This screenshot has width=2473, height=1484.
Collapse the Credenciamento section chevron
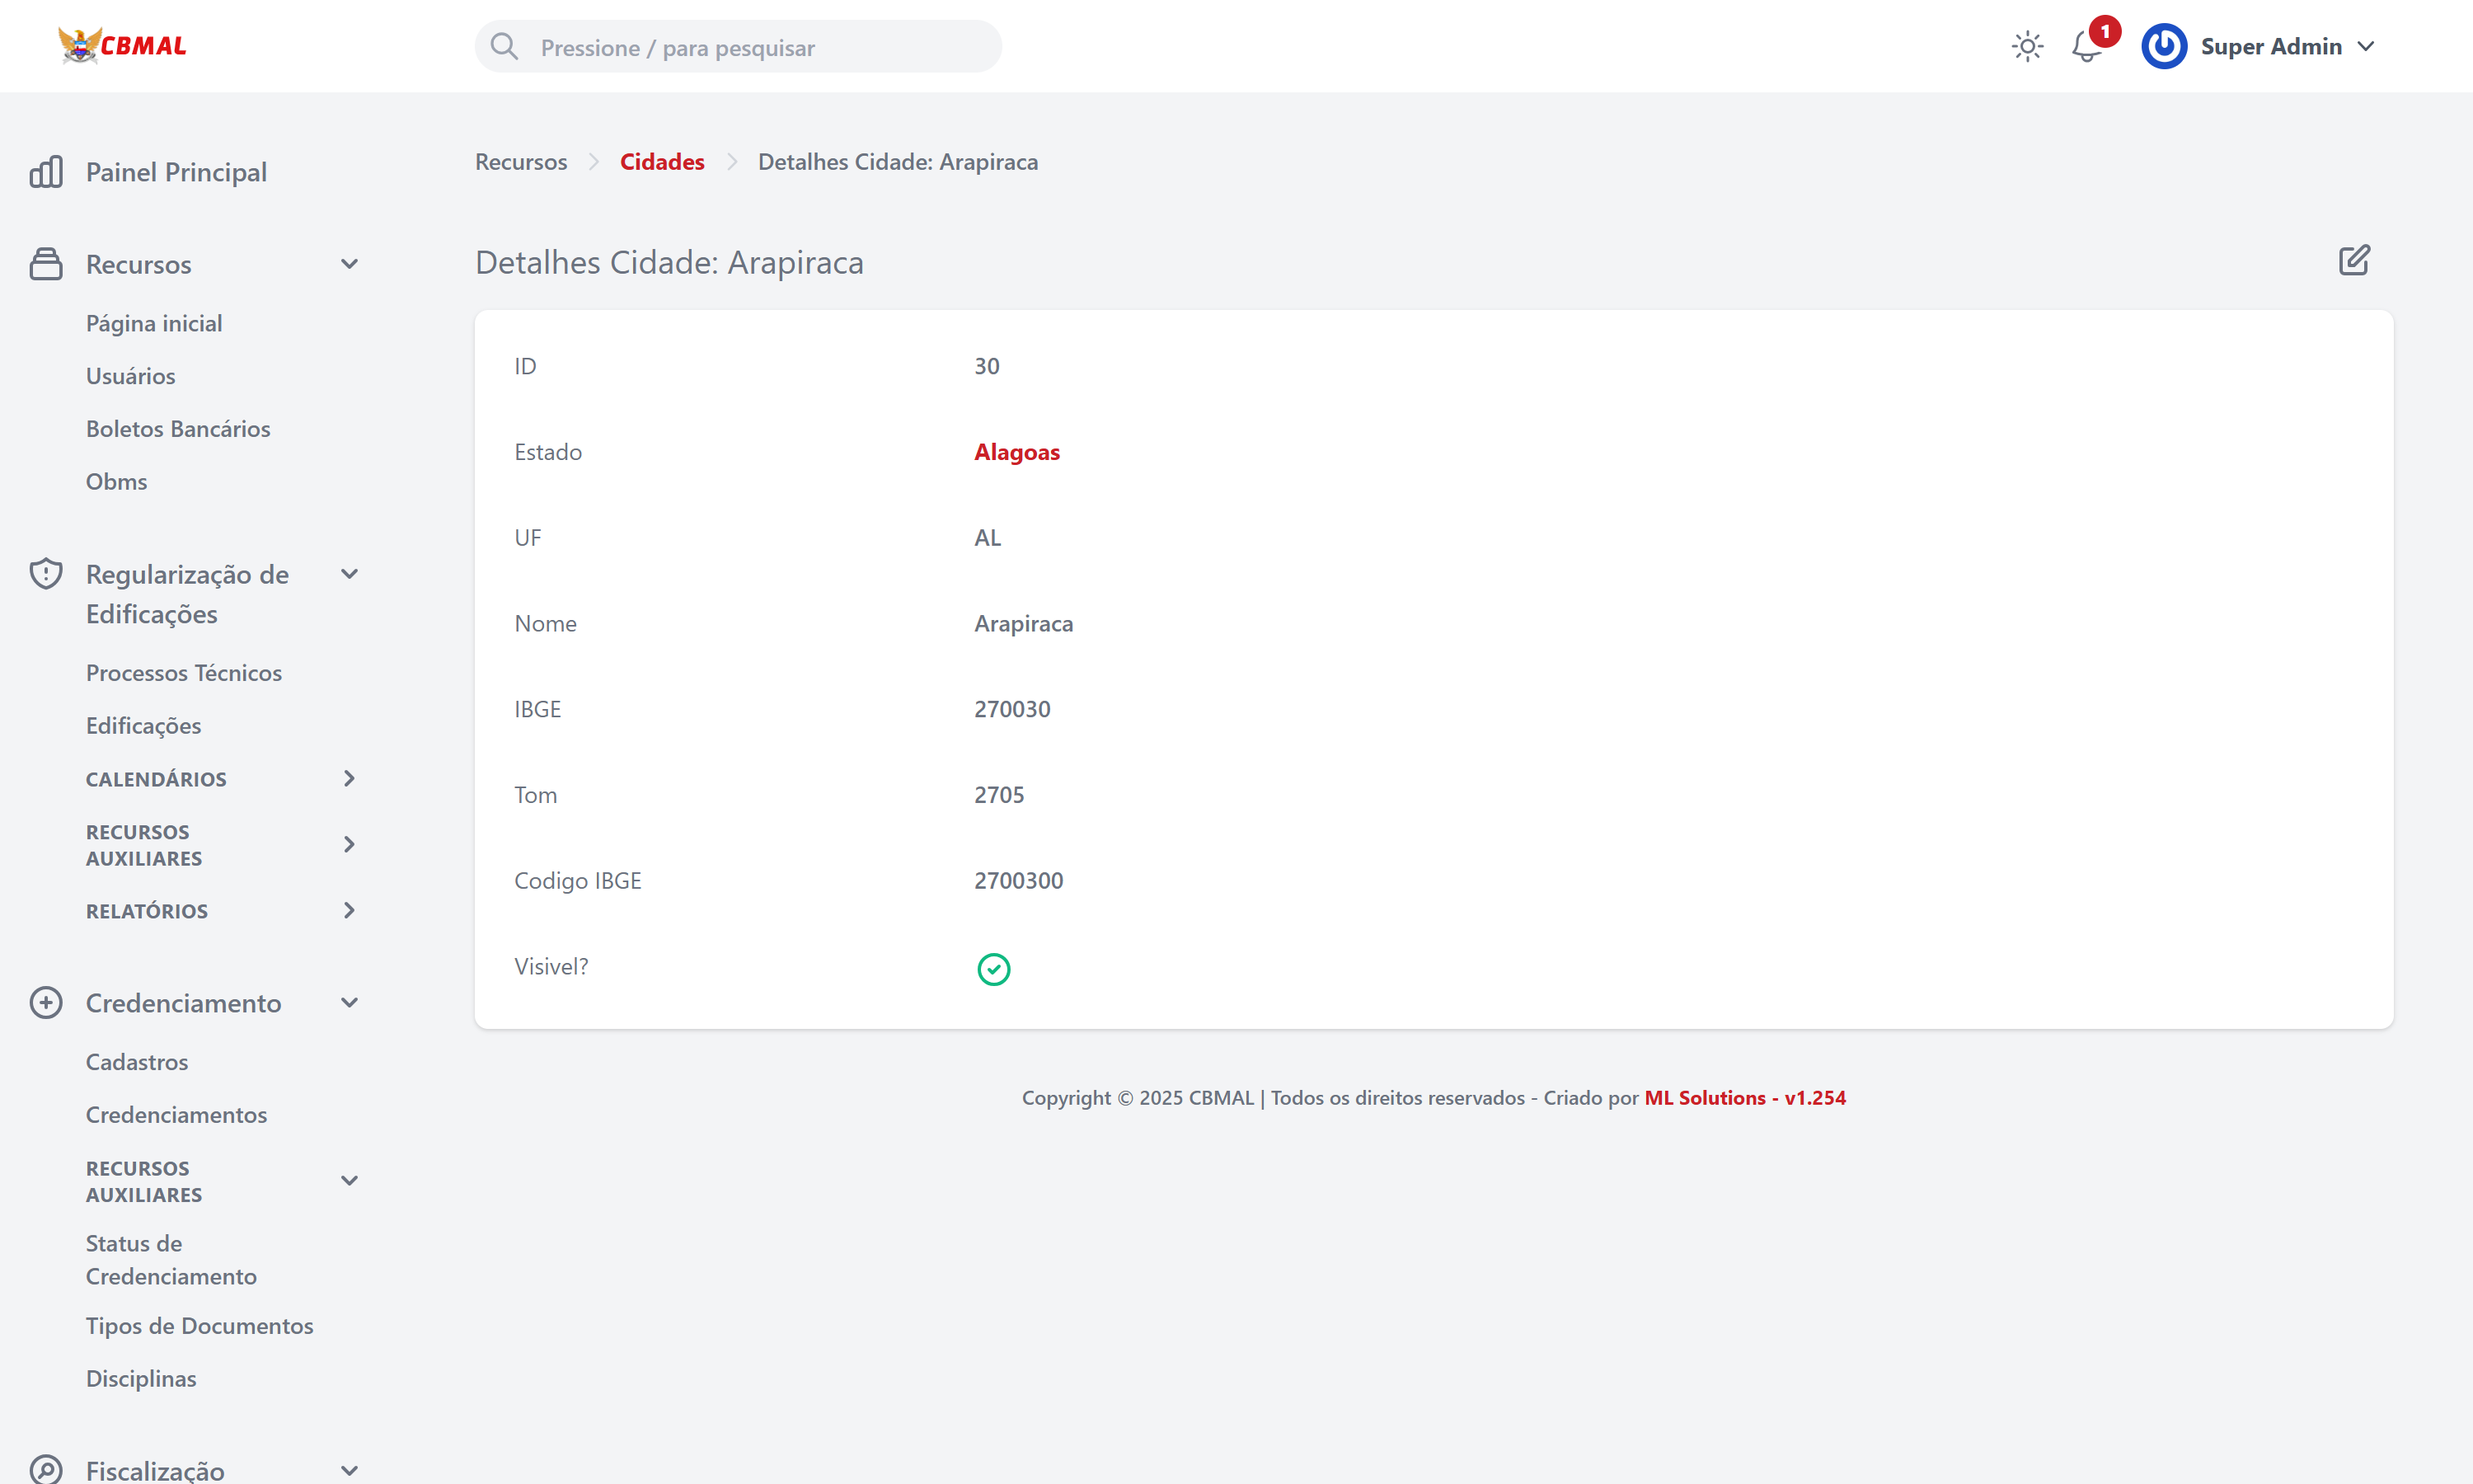[349, 1003]
